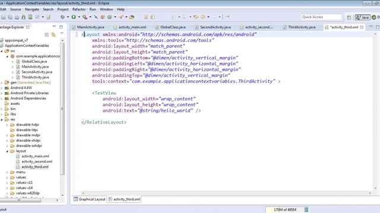Open dropdown next to External Tools icon
This screenshot has height=213, width=380.
point(90,17)
